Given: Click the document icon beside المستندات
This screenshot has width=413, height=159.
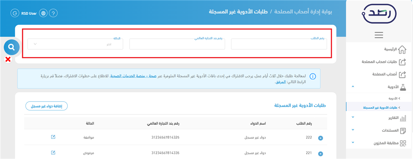Looking at the screenshot, I should tap(403, 130).
